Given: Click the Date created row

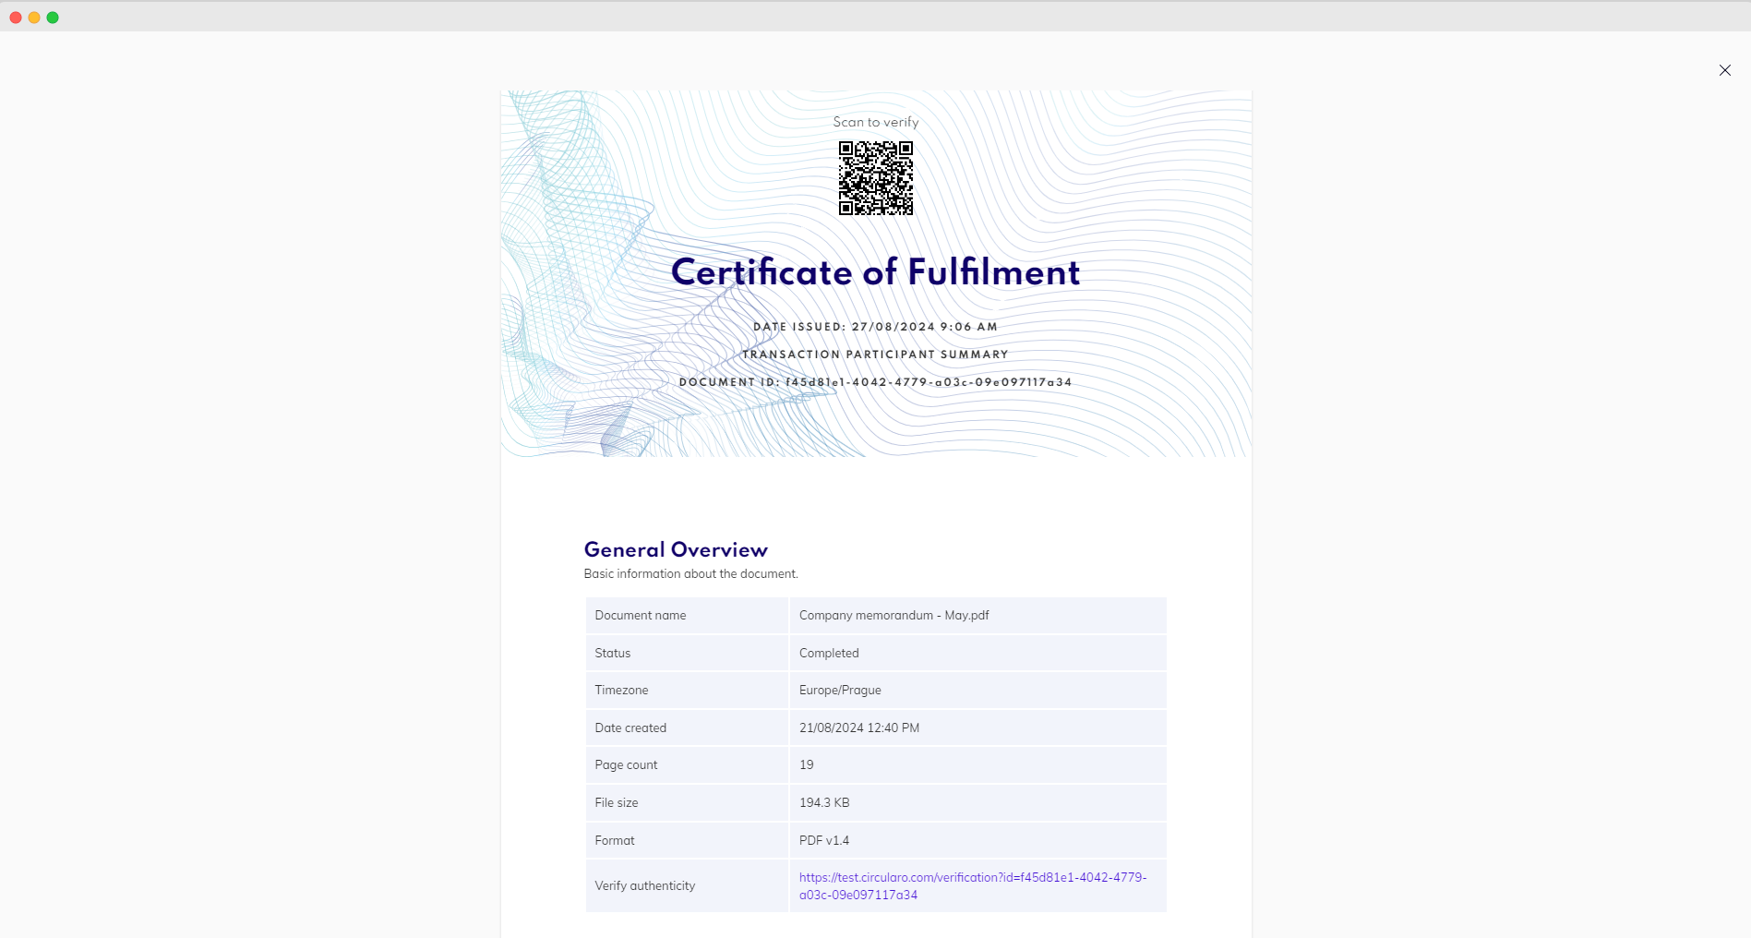Looking at the screenshot, I should (858, 728).
